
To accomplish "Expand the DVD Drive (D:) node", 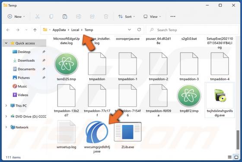I will tap(6, 116).
